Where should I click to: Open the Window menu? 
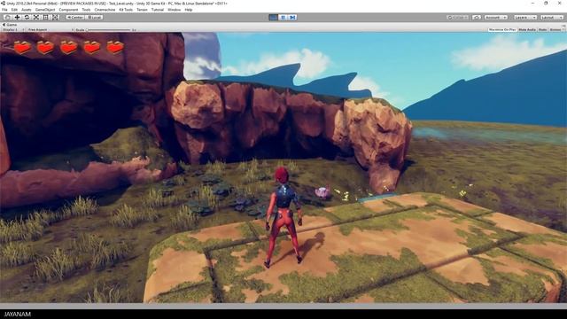175,10
